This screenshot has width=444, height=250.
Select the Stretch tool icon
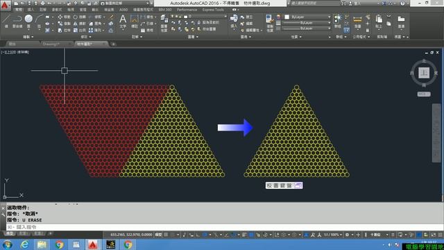[60, 30]
